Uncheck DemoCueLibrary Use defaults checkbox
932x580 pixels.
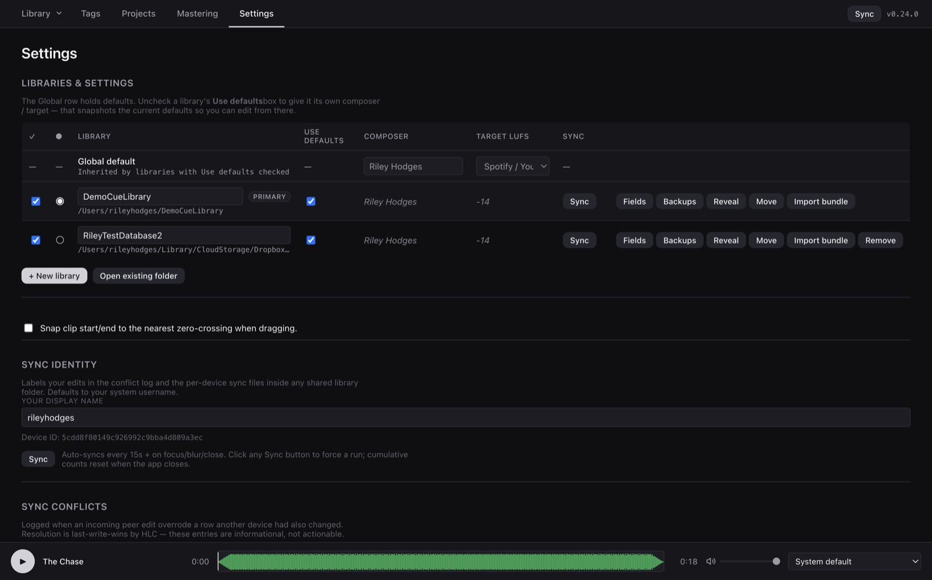(x=311, y=201)
